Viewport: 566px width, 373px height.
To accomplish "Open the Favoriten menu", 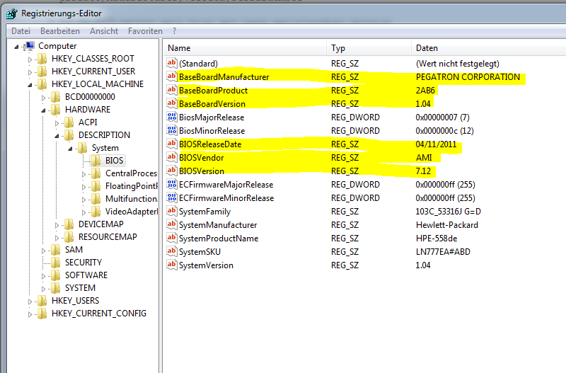I will (145, 31).
